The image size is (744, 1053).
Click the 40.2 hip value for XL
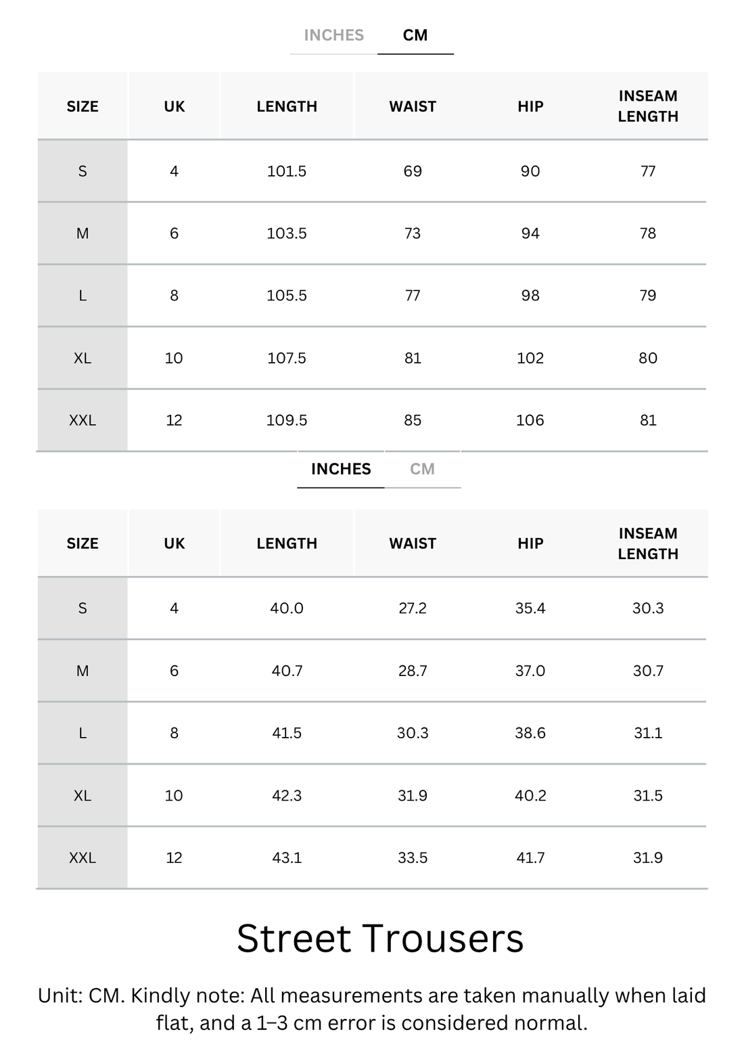coord(530,795)
